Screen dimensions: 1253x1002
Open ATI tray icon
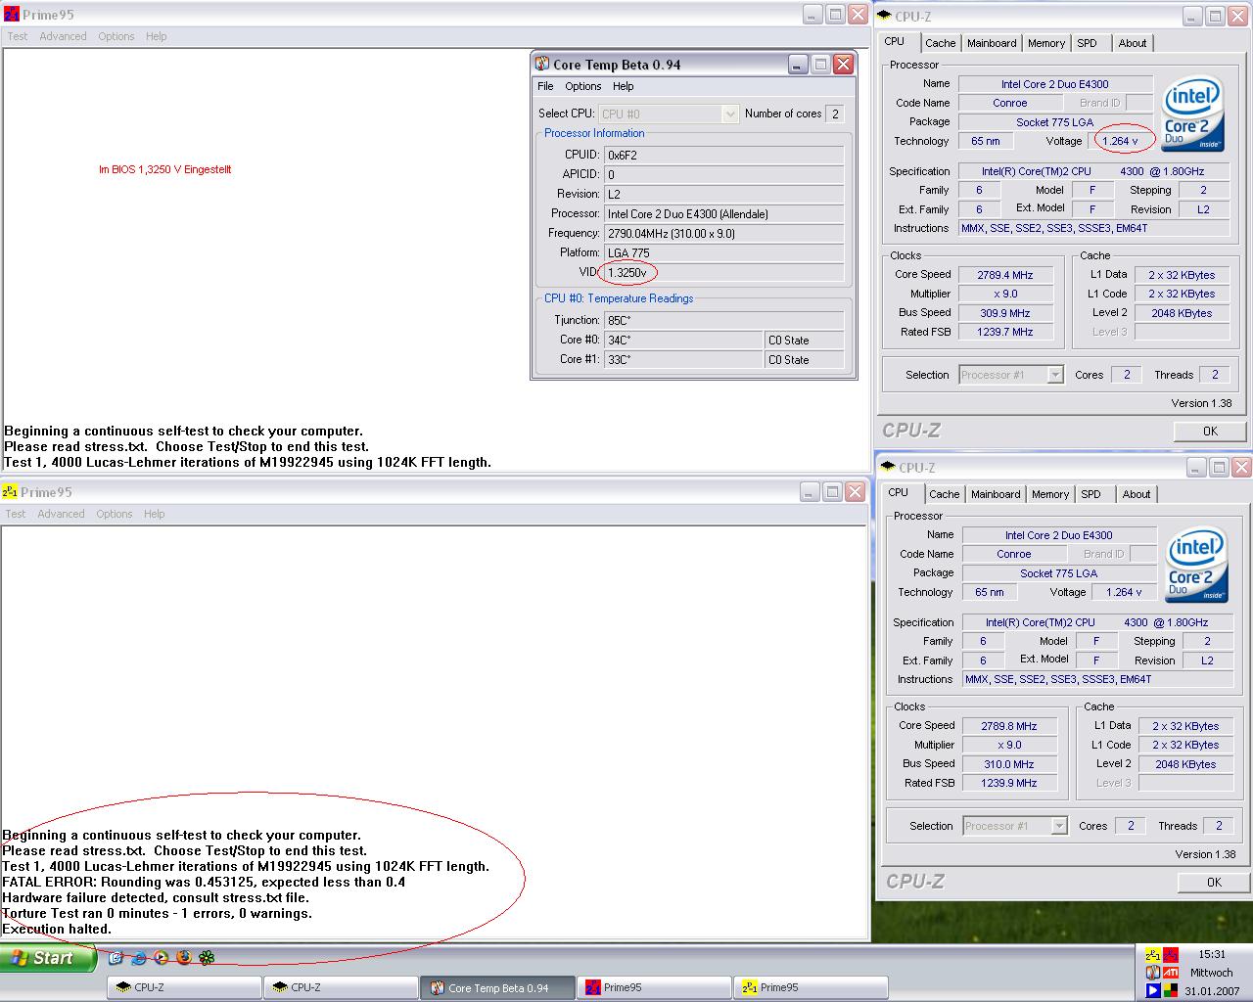pos(1171,973)
